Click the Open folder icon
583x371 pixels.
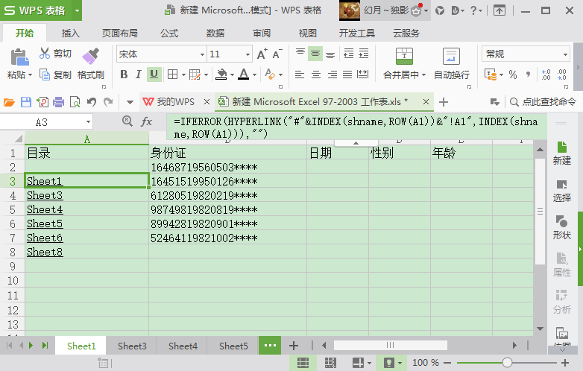(x=9, y=102)
